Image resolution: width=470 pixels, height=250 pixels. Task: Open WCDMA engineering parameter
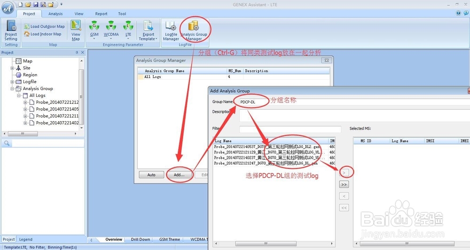pyautogui.click(x=111, y=31)
